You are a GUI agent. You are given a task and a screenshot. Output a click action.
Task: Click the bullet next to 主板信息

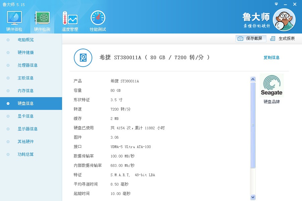point(8,78)
